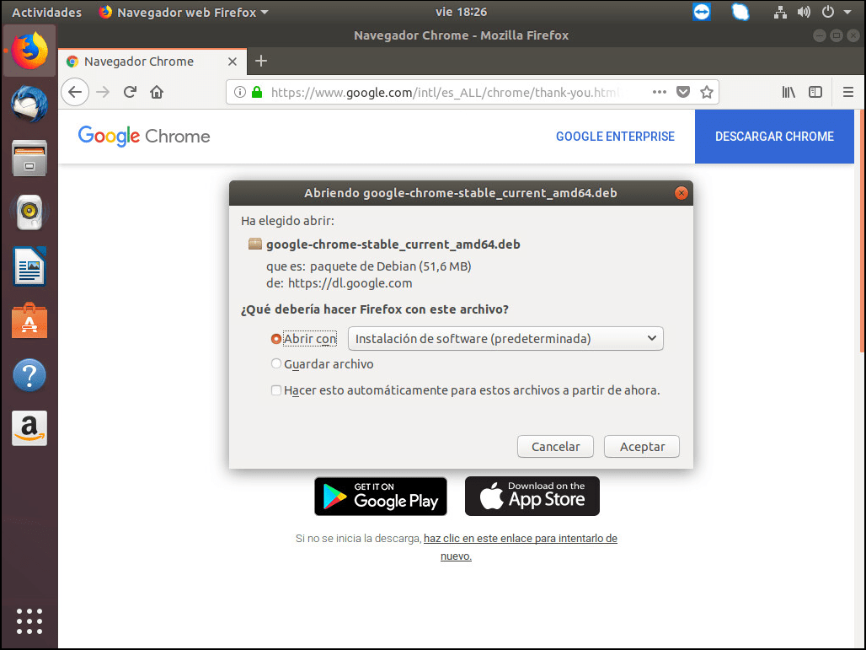This screenshot has width=866, height=650.
Task: Reload the page with the refresh icon
Action: [x=130, y=93]
